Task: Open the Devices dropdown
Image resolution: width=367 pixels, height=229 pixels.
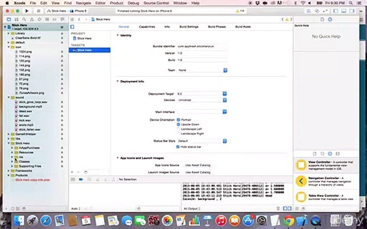Action: pos(202,100)
